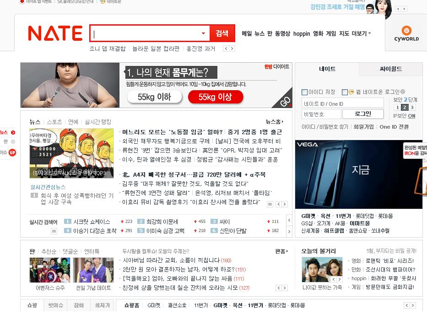Pause the 실시간 검색어 rotation
Screen dimensions: 427x320
[x=54, y=231]
